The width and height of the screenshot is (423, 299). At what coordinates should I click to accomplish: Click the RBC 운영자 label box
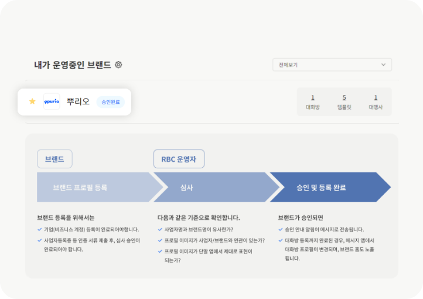coord(179,159)
